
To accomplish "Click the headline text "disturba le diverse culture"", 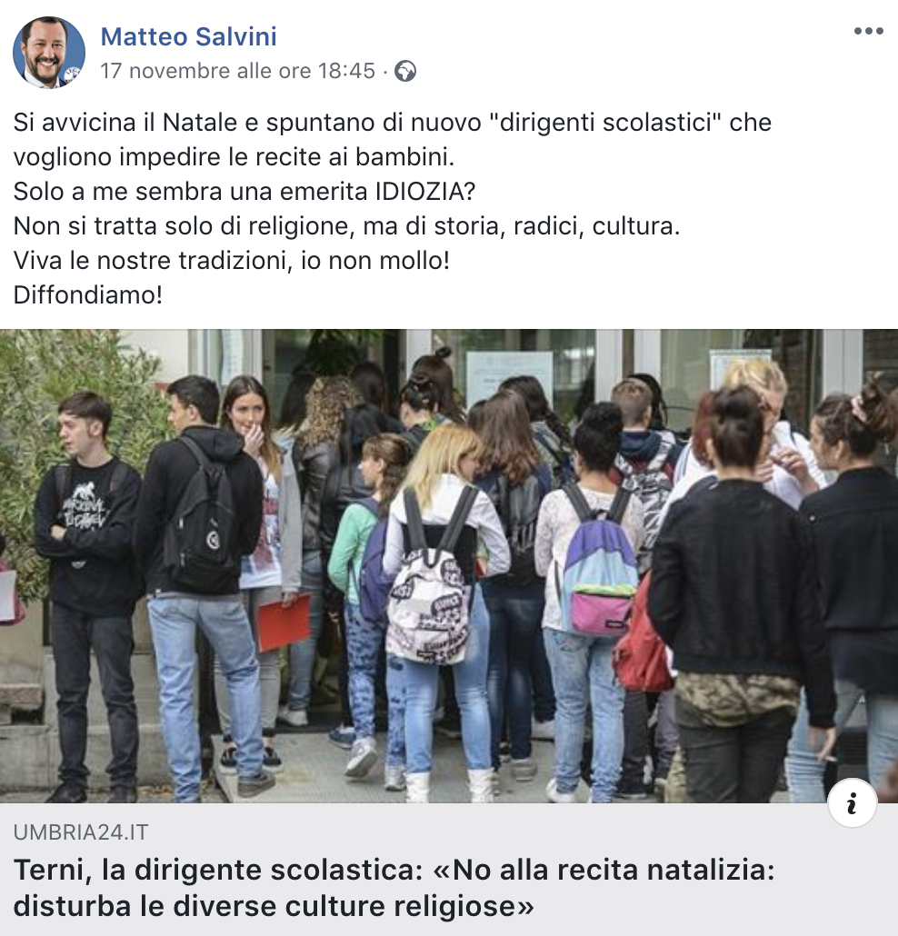I will point(205,906).
